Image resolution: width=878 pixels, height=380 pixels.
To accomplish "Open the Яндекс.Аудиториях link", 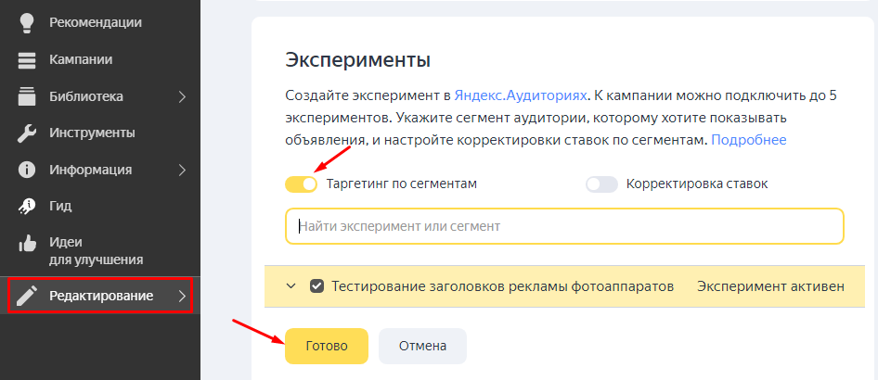I will tap(521, 95).
